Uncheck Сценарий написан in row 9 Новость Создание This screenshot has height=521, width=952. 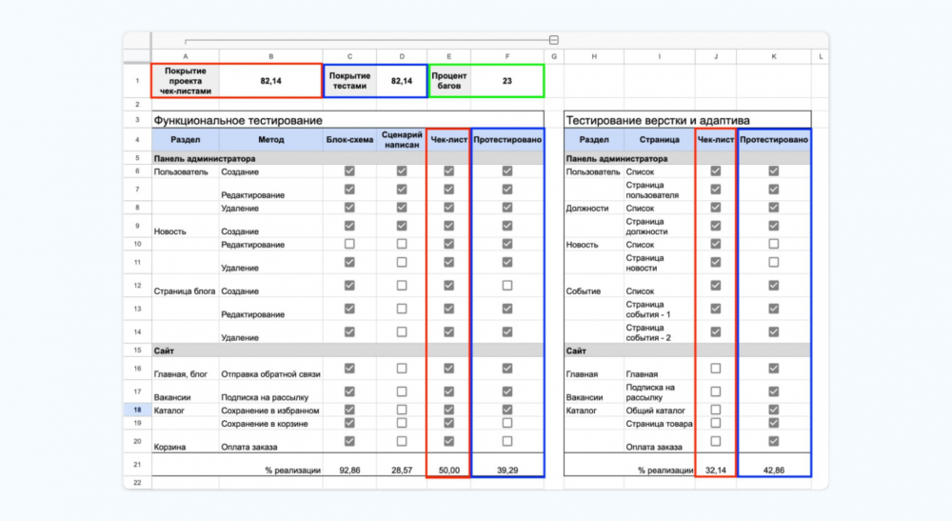[402, 226]
